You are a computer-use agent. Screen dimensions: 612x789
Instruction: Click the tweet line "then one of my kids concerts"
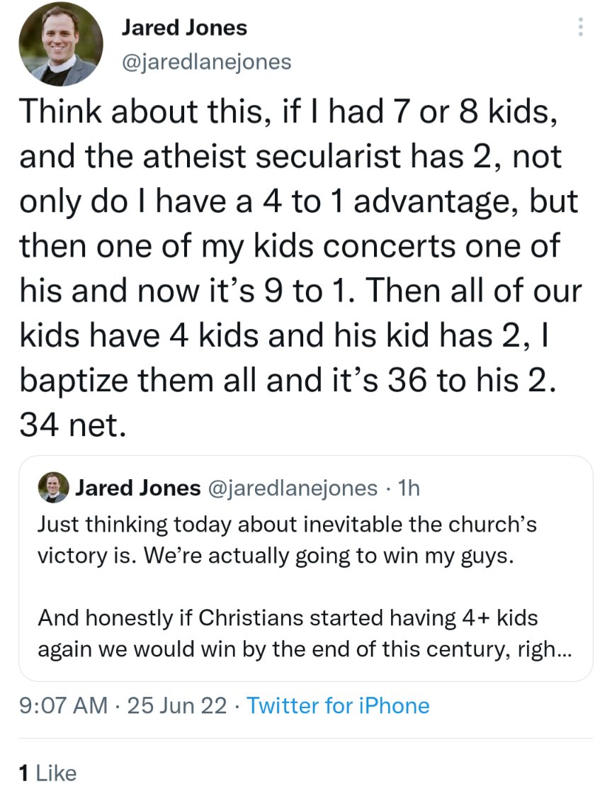(289, 246)
